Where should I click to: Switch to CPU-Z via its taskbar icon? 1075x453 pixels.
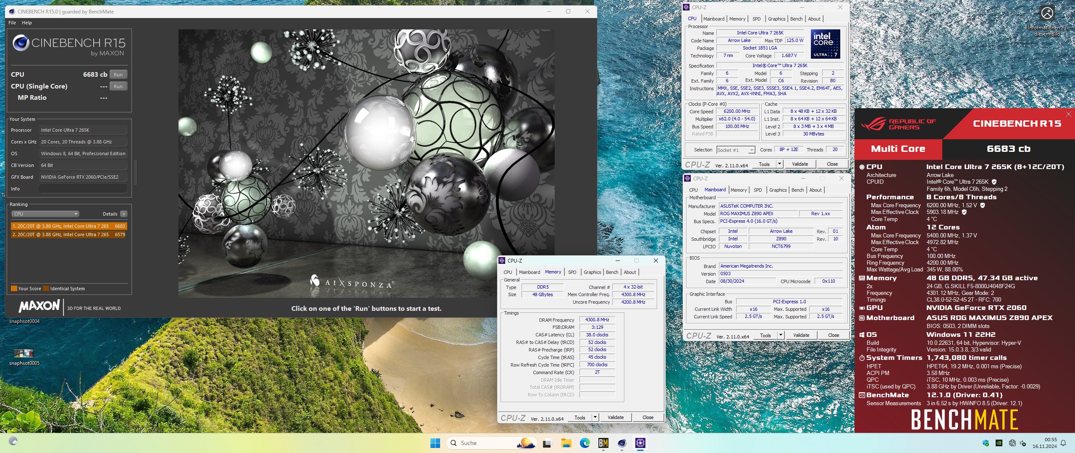click(x=640, y=443)
